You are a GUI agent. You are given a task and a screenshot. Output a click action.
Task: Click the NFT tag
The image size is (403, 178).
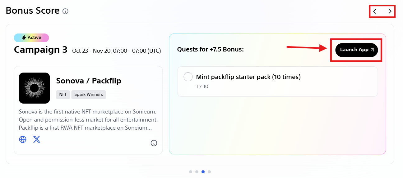[63, 95]
